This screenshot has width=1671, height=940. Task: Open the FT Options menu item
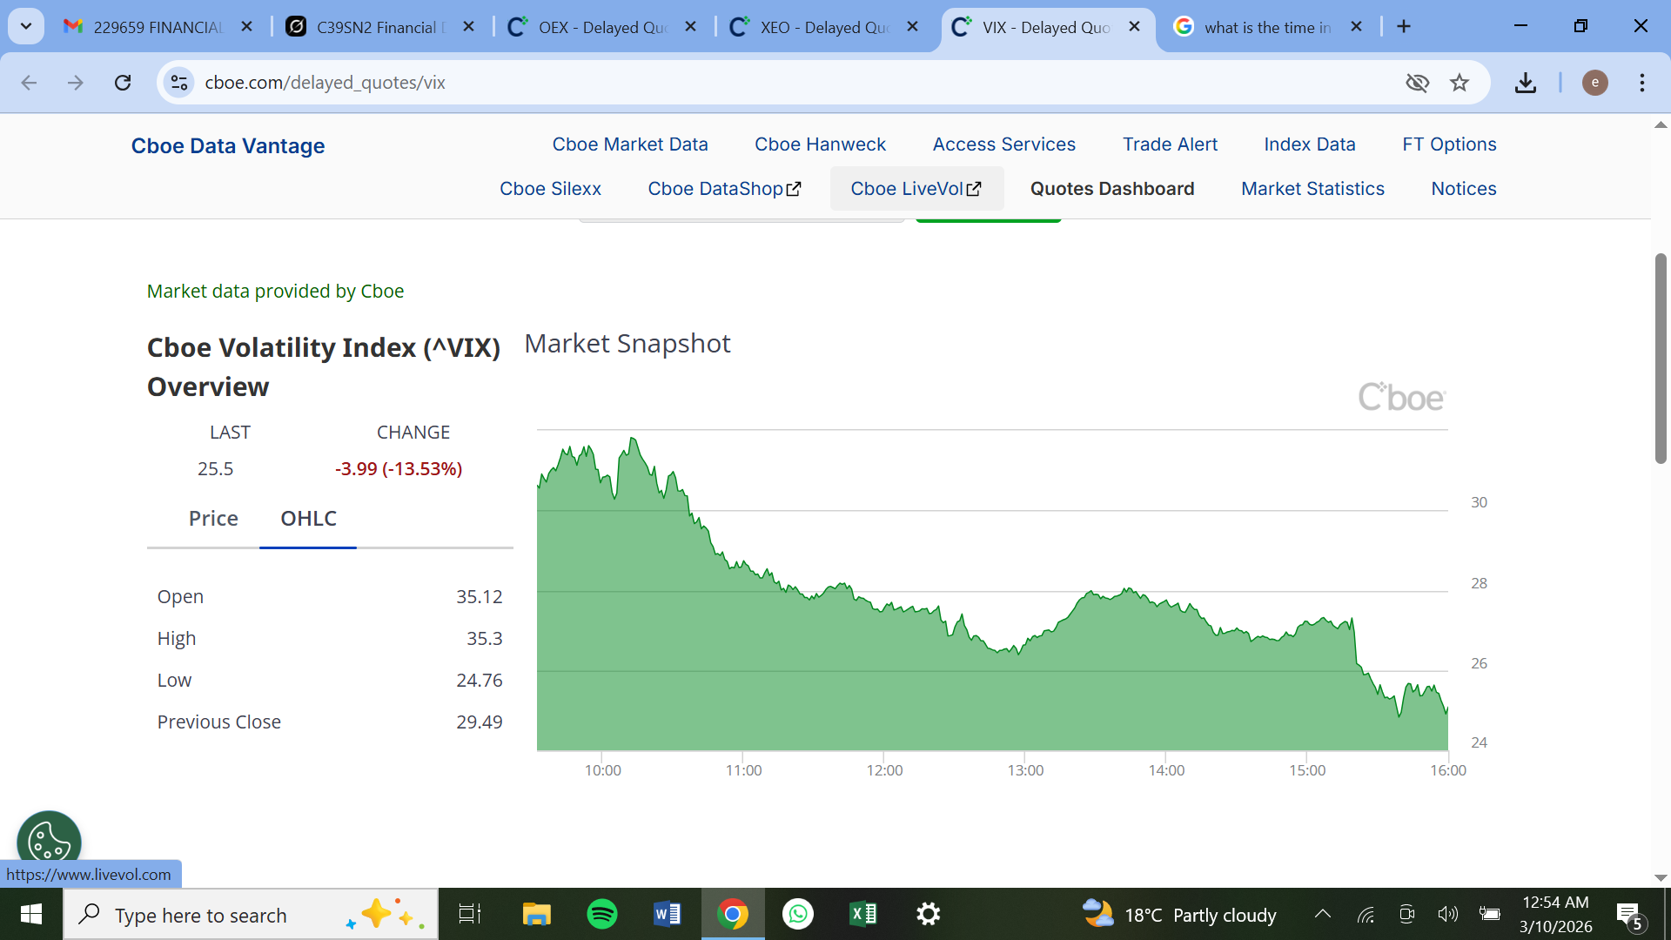point(1449,144)
